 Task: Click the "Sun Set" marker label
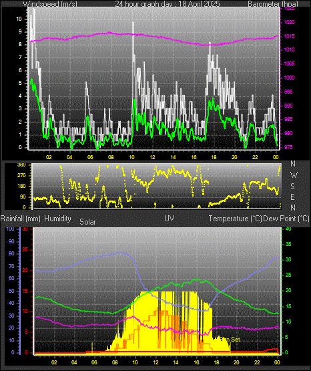(230, 340)
